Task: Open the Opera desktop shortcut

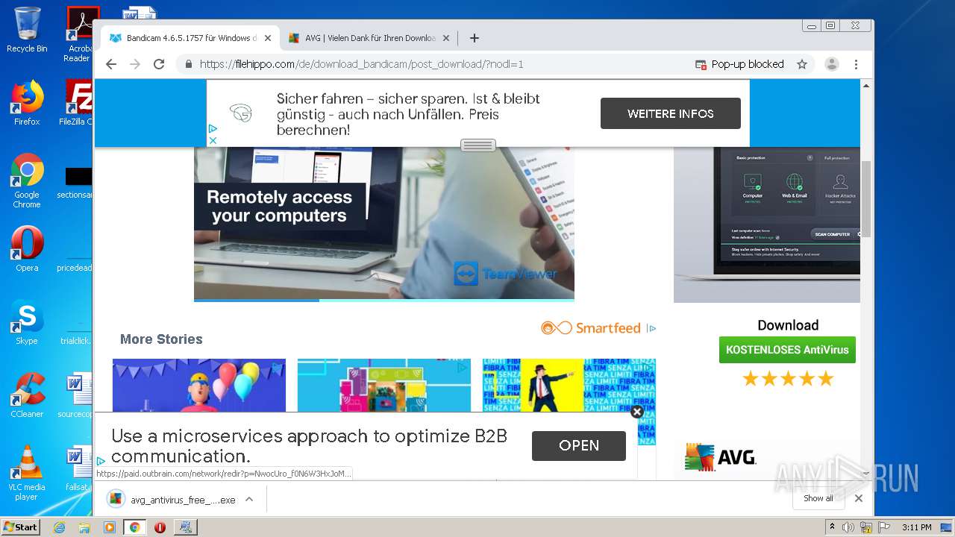Action: [27, 249]
